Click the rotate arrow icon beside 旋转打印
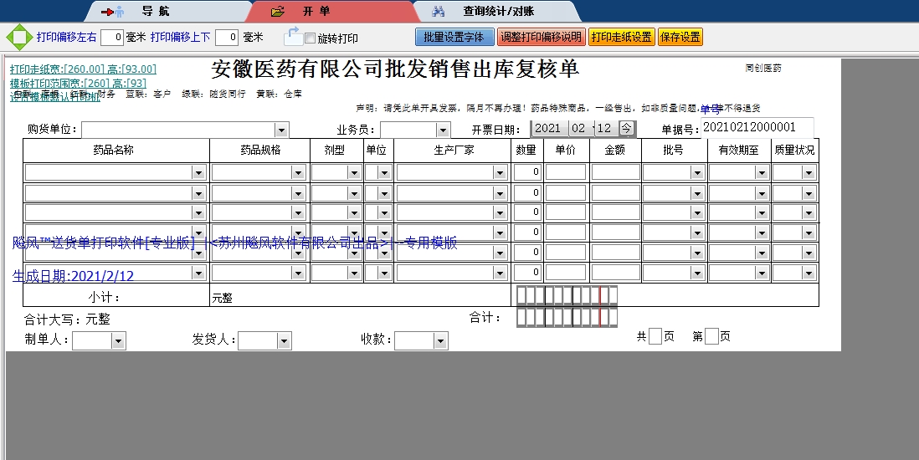This screenshot has width=919, height=460. pos(293,36)
